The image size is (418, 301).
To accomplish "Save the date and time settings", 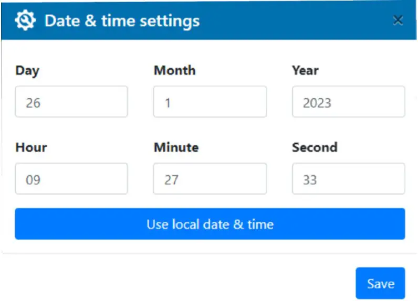I will tap(380, 284).
